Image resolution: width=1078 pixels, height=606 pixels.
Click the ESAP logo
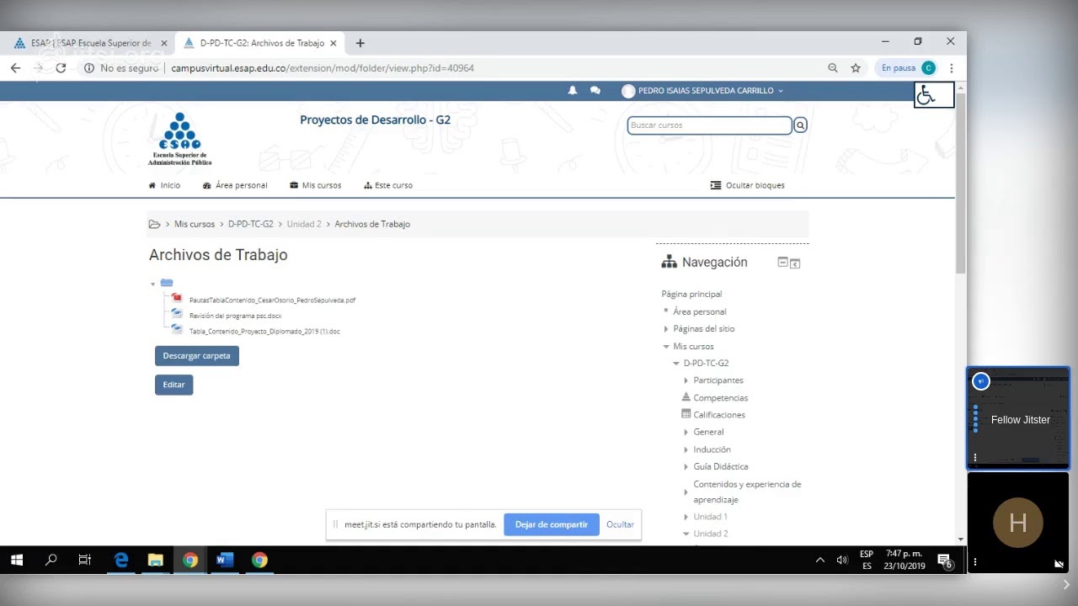pos(180,139)
